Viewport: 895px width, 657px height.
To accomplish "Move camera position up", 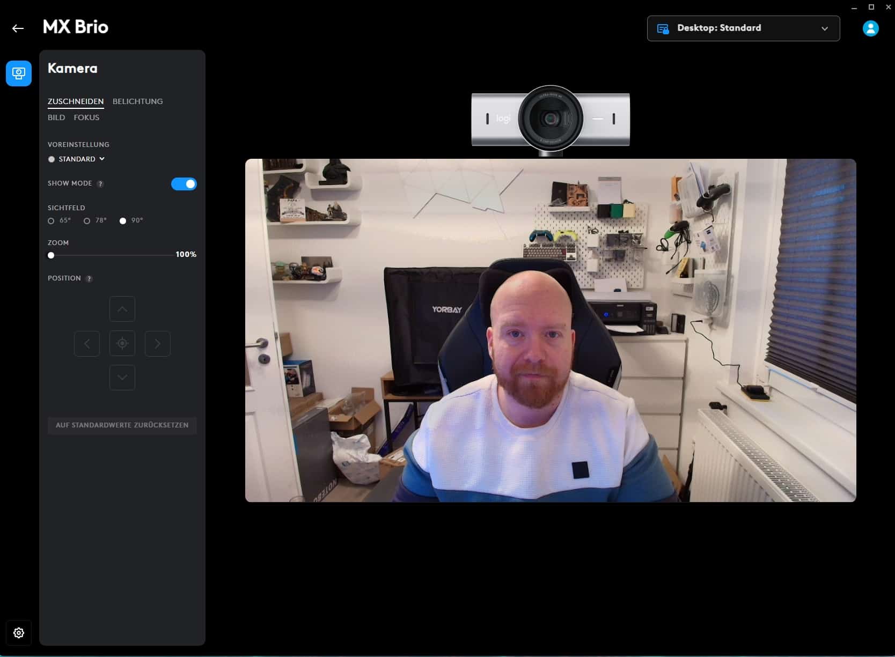I will [122, 309].
